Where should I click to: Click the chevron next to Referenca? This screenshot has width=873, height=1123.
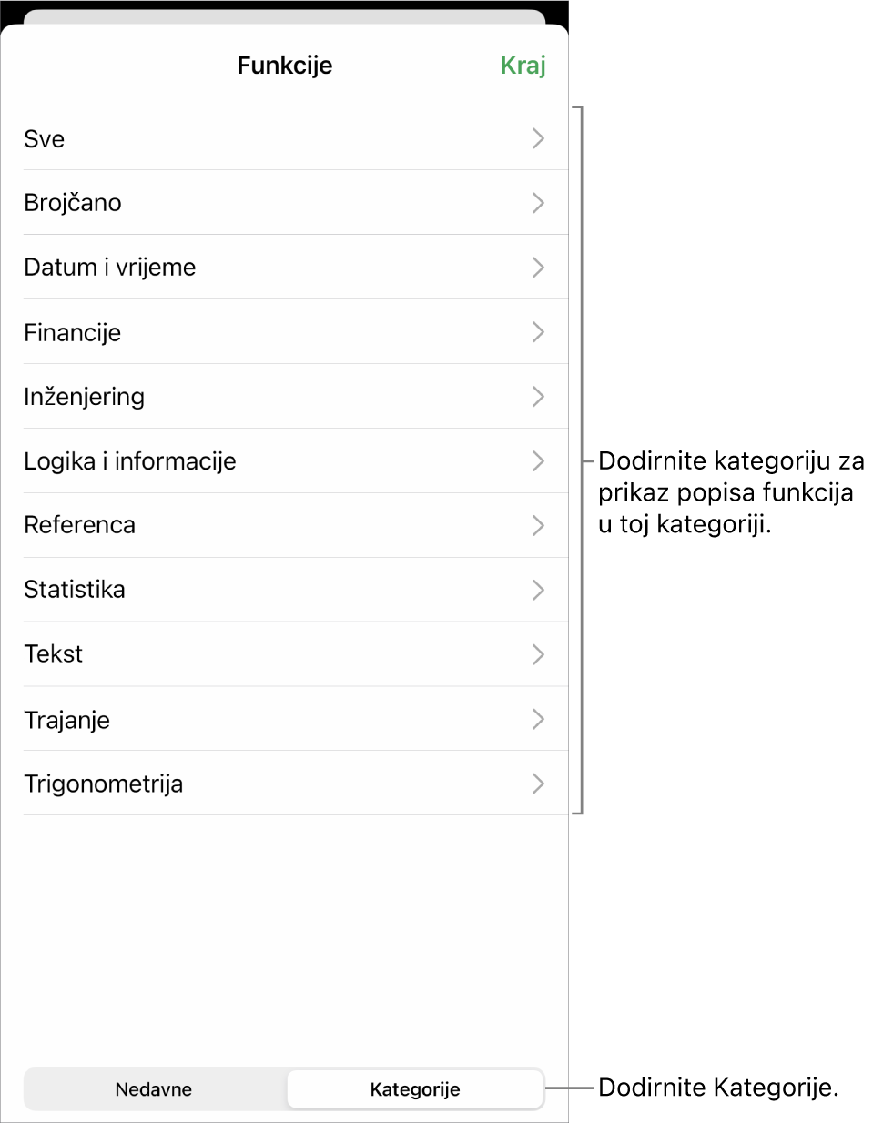538,525
